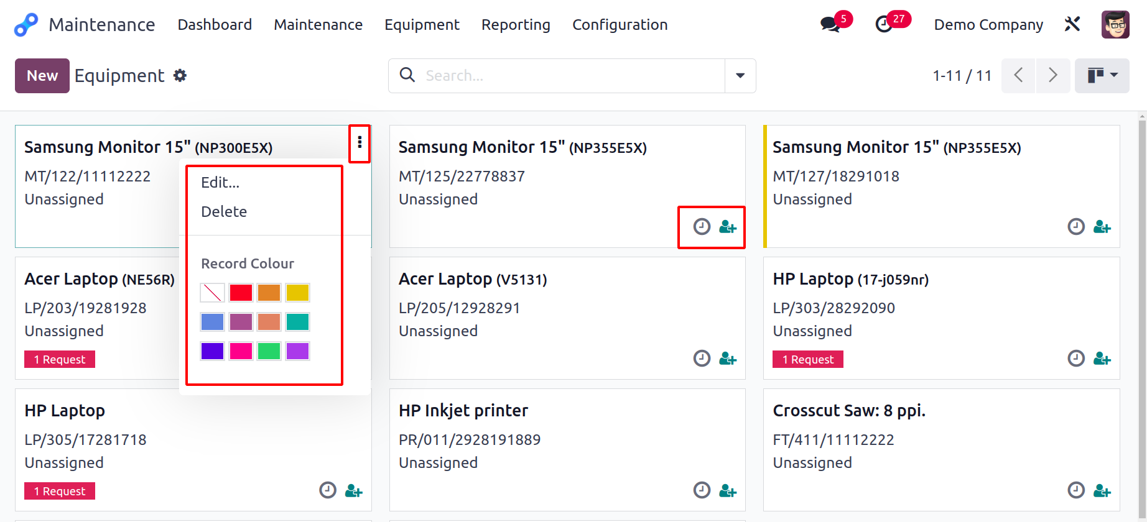This screenshot has height=522, width=1147.
Task: Click the search magnifier icon
Action: pos(407,75)
